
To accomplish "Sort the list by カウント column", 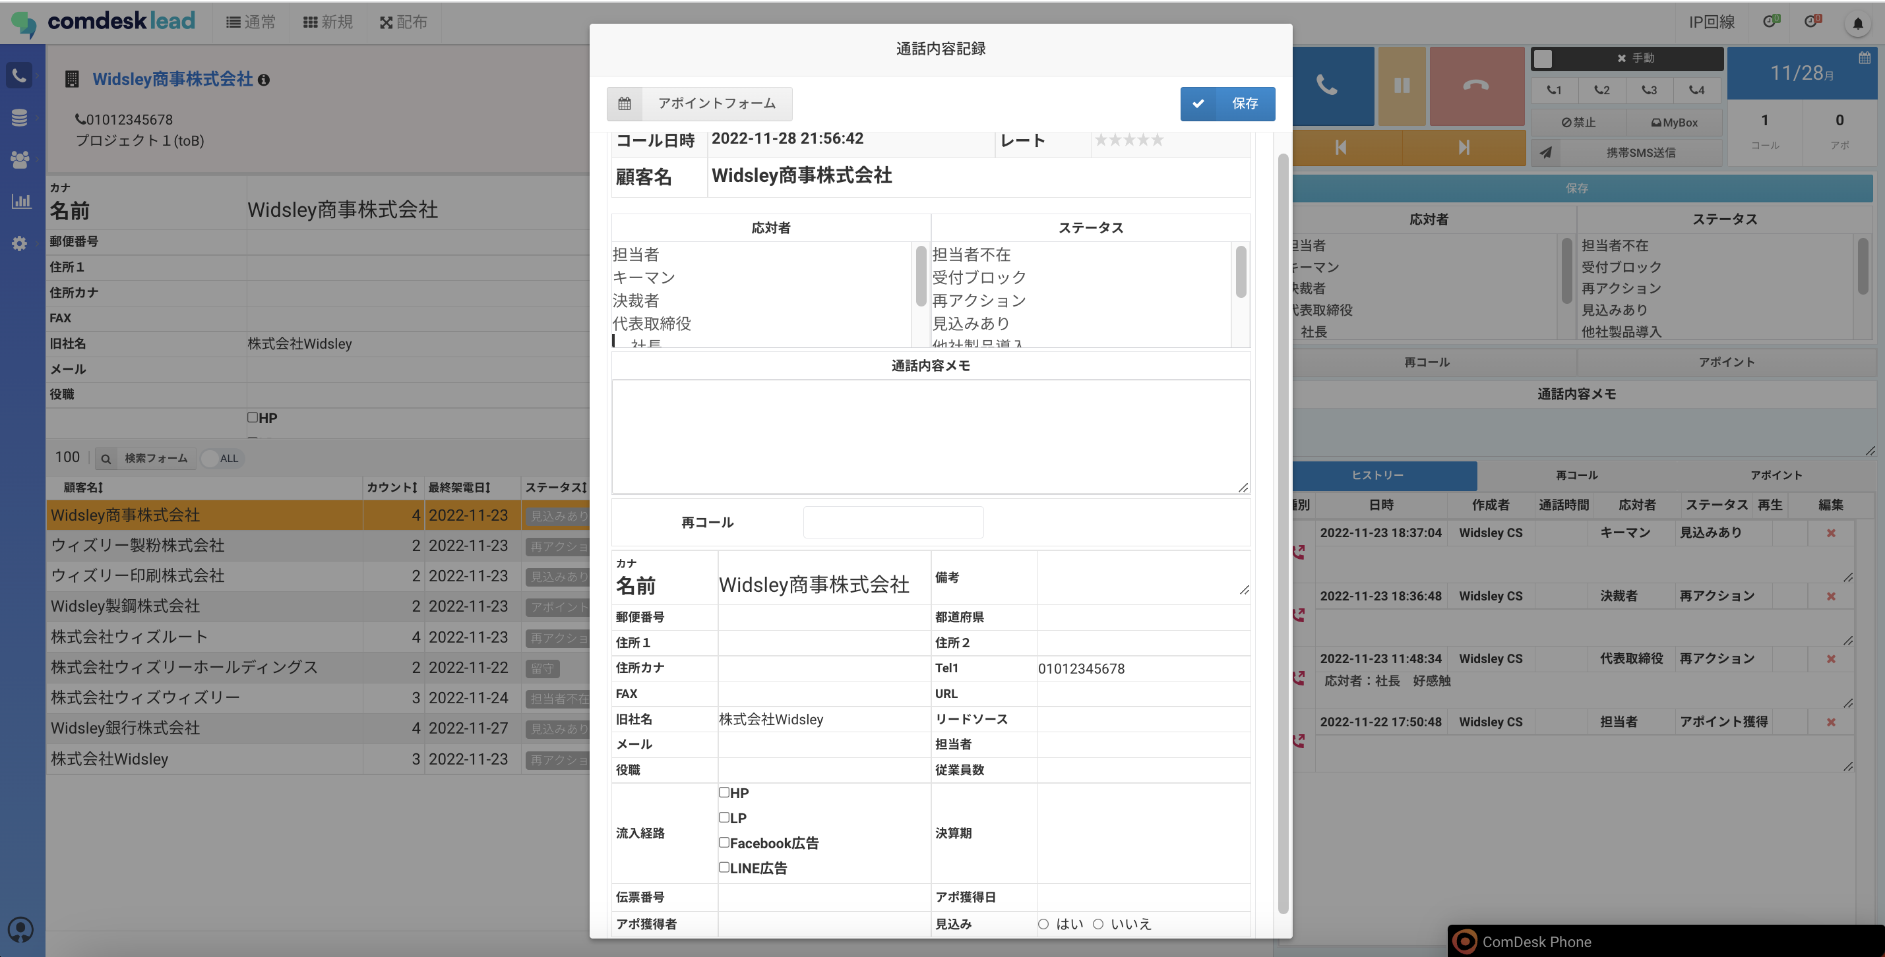I will click(x=392, y=487).
